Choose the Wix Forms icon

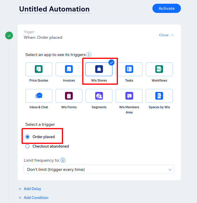(x=69, y=96)
